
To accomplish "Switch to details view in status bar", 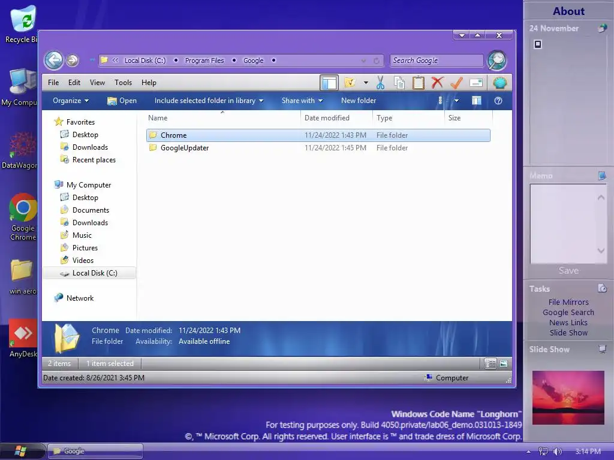I will 490,364.
